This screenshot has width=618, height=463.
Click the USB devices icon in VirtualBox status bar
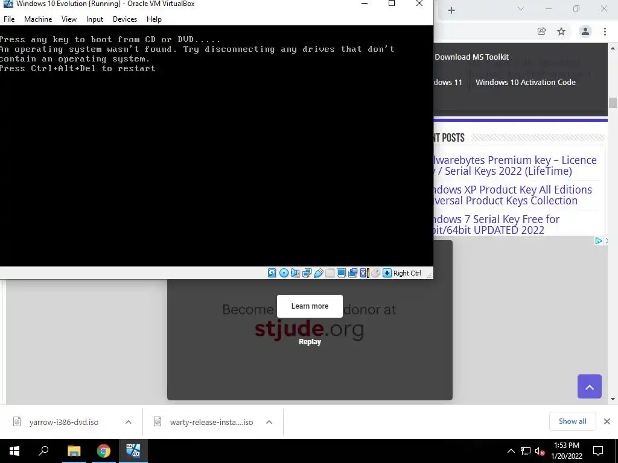point(319,273)
